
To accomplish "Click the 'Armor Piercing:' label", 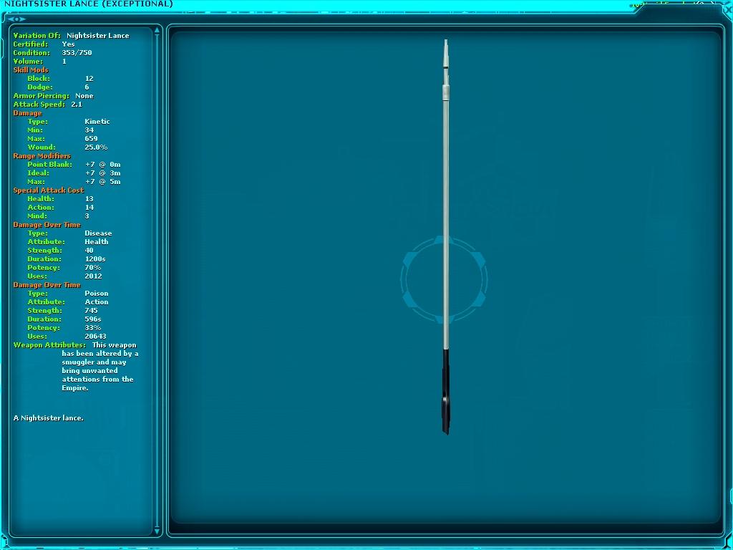I will [41, 96].
